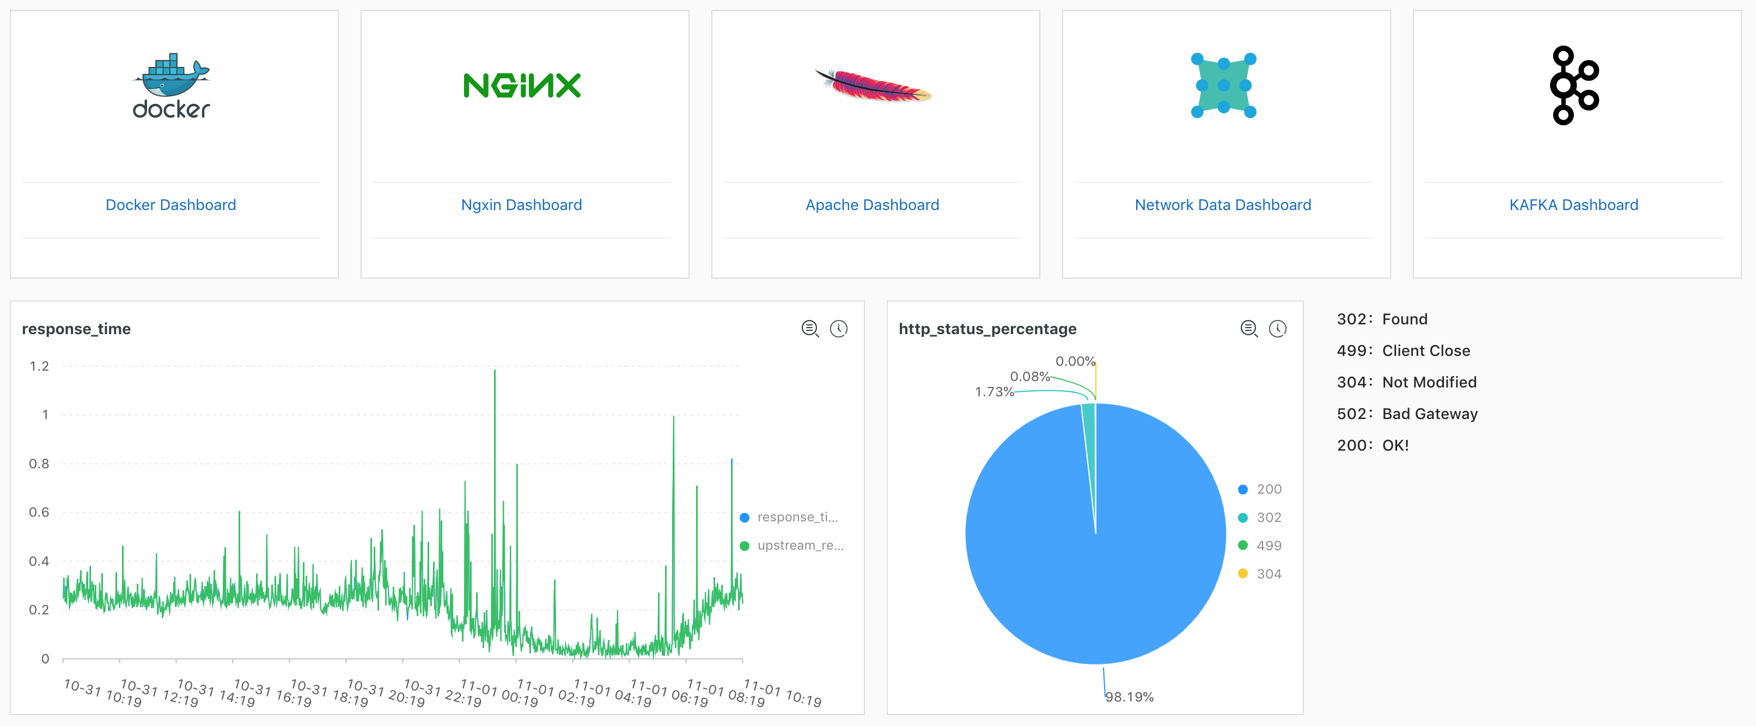Click the 98.19% pie label
Screen dimensions: 1756x726
click(1130, 697)
